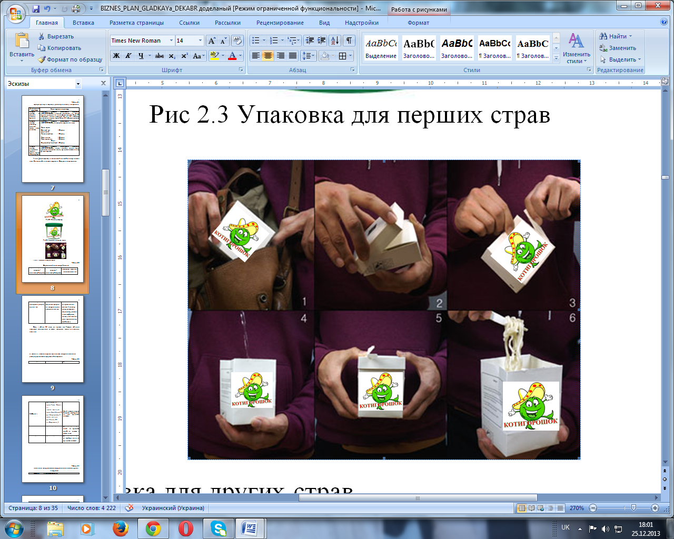Open line spacing dropdown
Viewport: 674px width, 539px height.
click(309, 56)
